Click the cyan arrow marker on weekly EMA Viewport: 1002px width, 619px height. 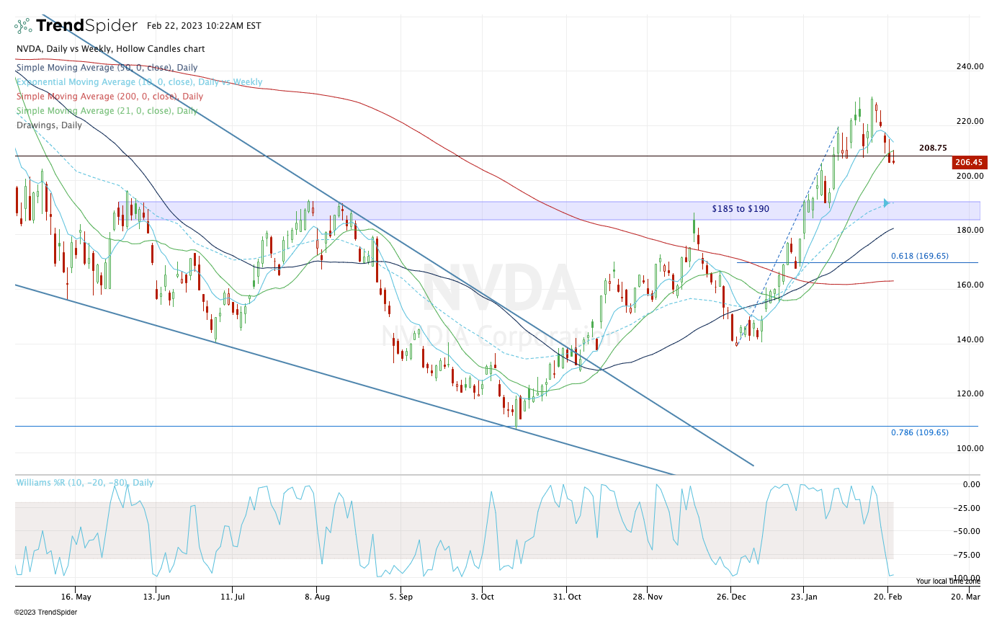(x=887, y=203)
